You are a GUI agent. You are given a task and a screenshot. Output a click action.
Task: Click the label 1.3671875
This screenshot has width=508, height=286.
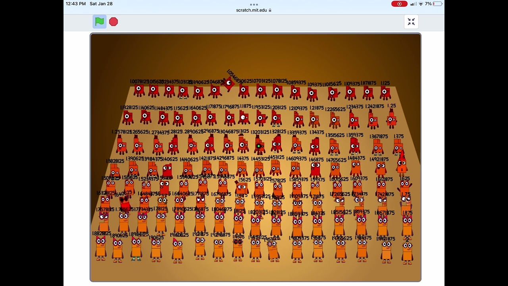[x=379, y=136]
